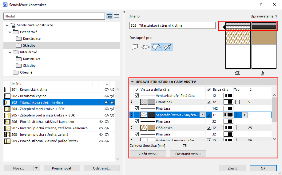Collapse the Exteriérové folder
Screen dimensions: 282x175
click(10, 32)
